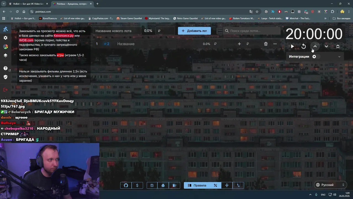Image resolution: width=353 pixels, height=199 pixels.
Task: Bookmark this page with star icon
Action: (257, 12)
